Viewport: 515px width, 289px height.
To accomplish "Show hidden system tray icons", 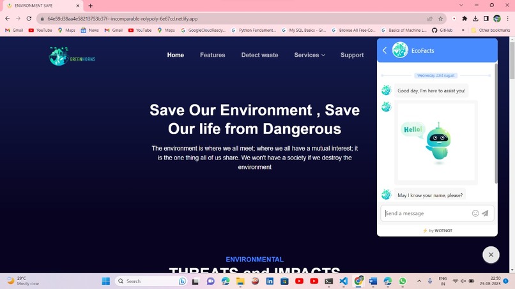I will pyautogui.click(x=419, y=281).
